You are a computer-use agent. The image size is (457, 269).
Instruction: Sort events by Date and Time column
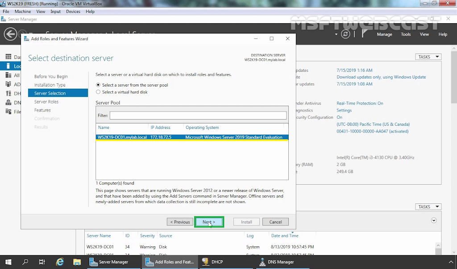click(285, 236)
